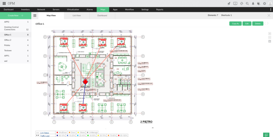Toggle the hamburger sidebar menu
The image size is (273, 137).
coord(35,15)
